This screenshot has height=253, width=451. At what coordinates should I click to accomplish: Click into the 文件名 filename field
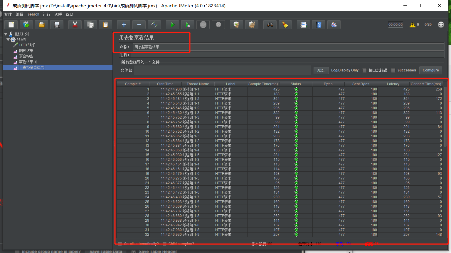click(x=222, y=70)
